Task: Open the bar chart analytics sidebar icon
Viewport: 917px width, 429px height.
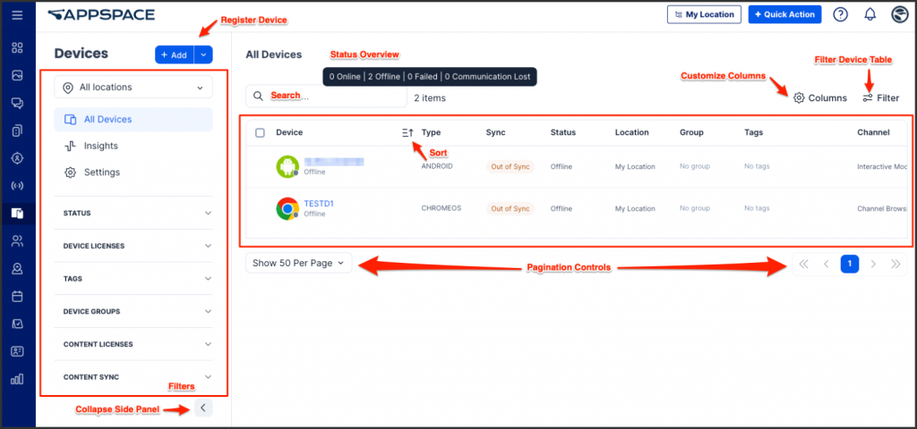Action: (x=17, y=379)
